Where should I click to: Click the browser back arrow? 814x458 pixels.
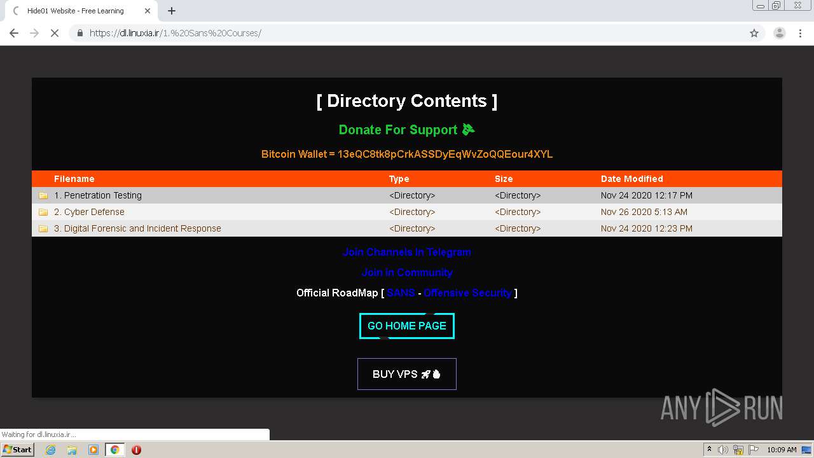14,33
